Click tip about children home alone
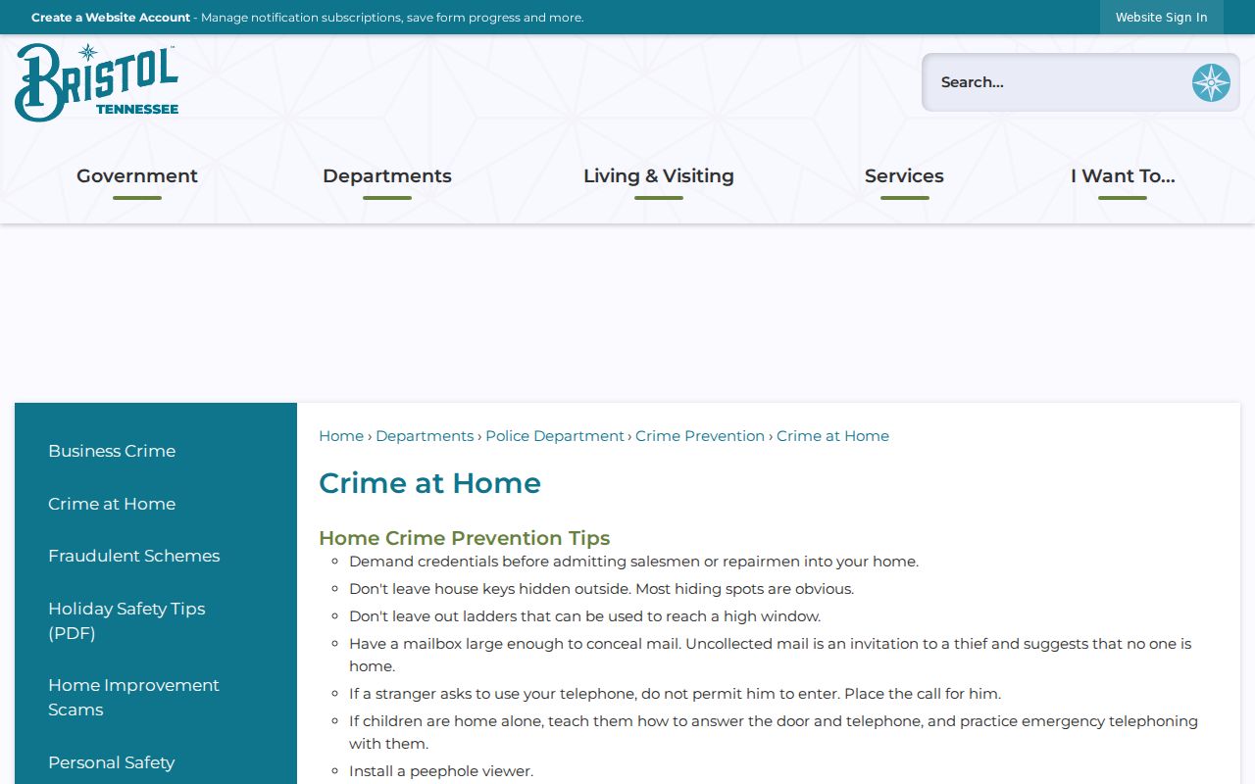The width and height of the screenshot is (1255, 784). coord(774,732)
